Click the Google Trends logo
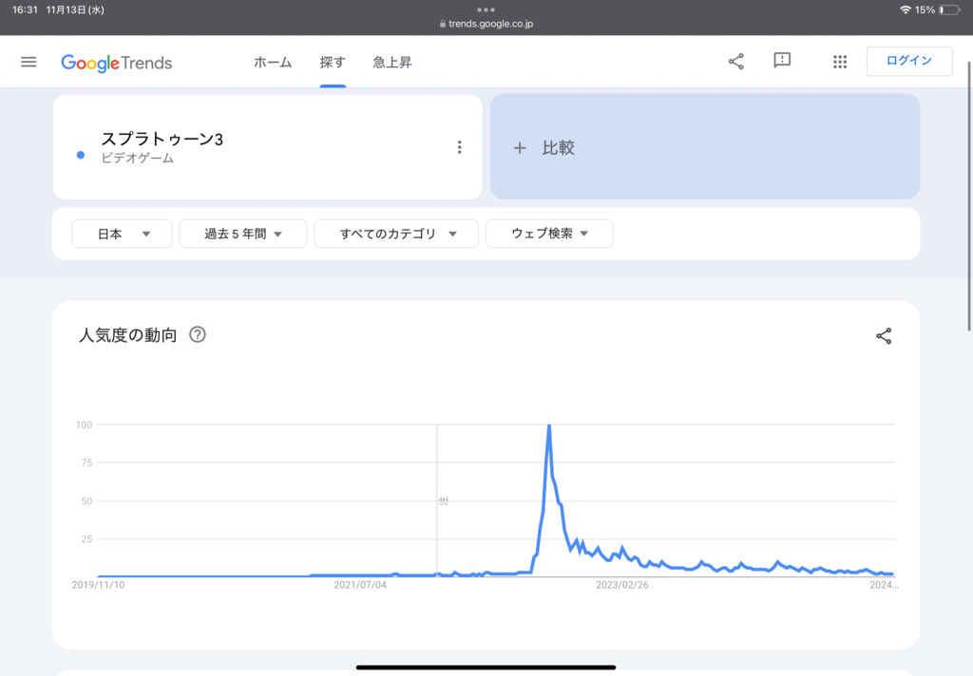This screenshot has width=973, height=676. [x=117, y=63]
